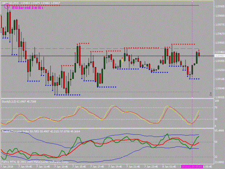
Task: Click the '7 Jan 21:45' time axis label
Action: point(133,167)
